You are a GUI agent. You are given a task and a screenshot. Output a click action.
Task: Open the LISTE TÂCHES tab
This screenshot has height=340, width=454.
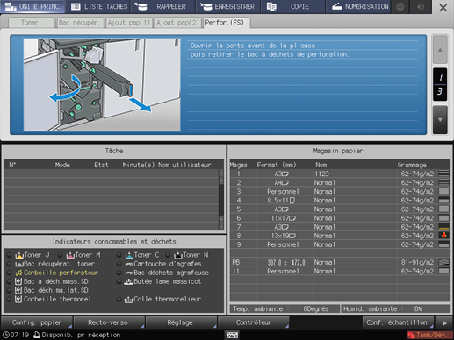tap(99, 6)
